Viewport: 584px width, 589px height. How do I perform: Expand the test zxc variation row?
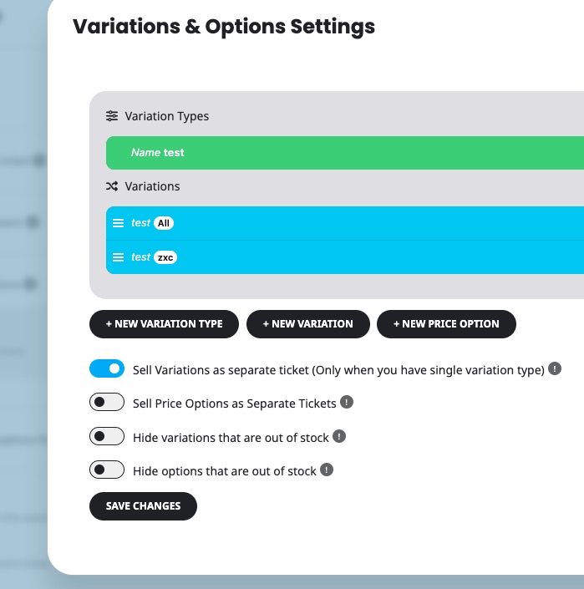(x=345, y=257)
